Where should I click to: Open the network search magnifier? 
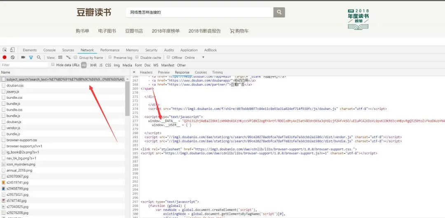point(39,58)
